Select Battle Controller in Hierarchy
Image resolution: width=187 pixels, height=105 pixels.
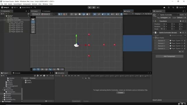(15, 20)
